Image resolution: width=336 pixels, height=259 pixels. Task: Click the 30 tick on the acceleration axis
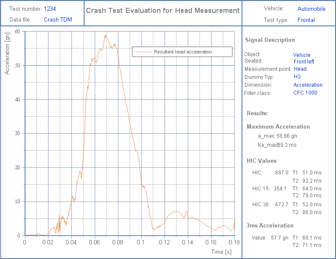(x=18, y=133)
